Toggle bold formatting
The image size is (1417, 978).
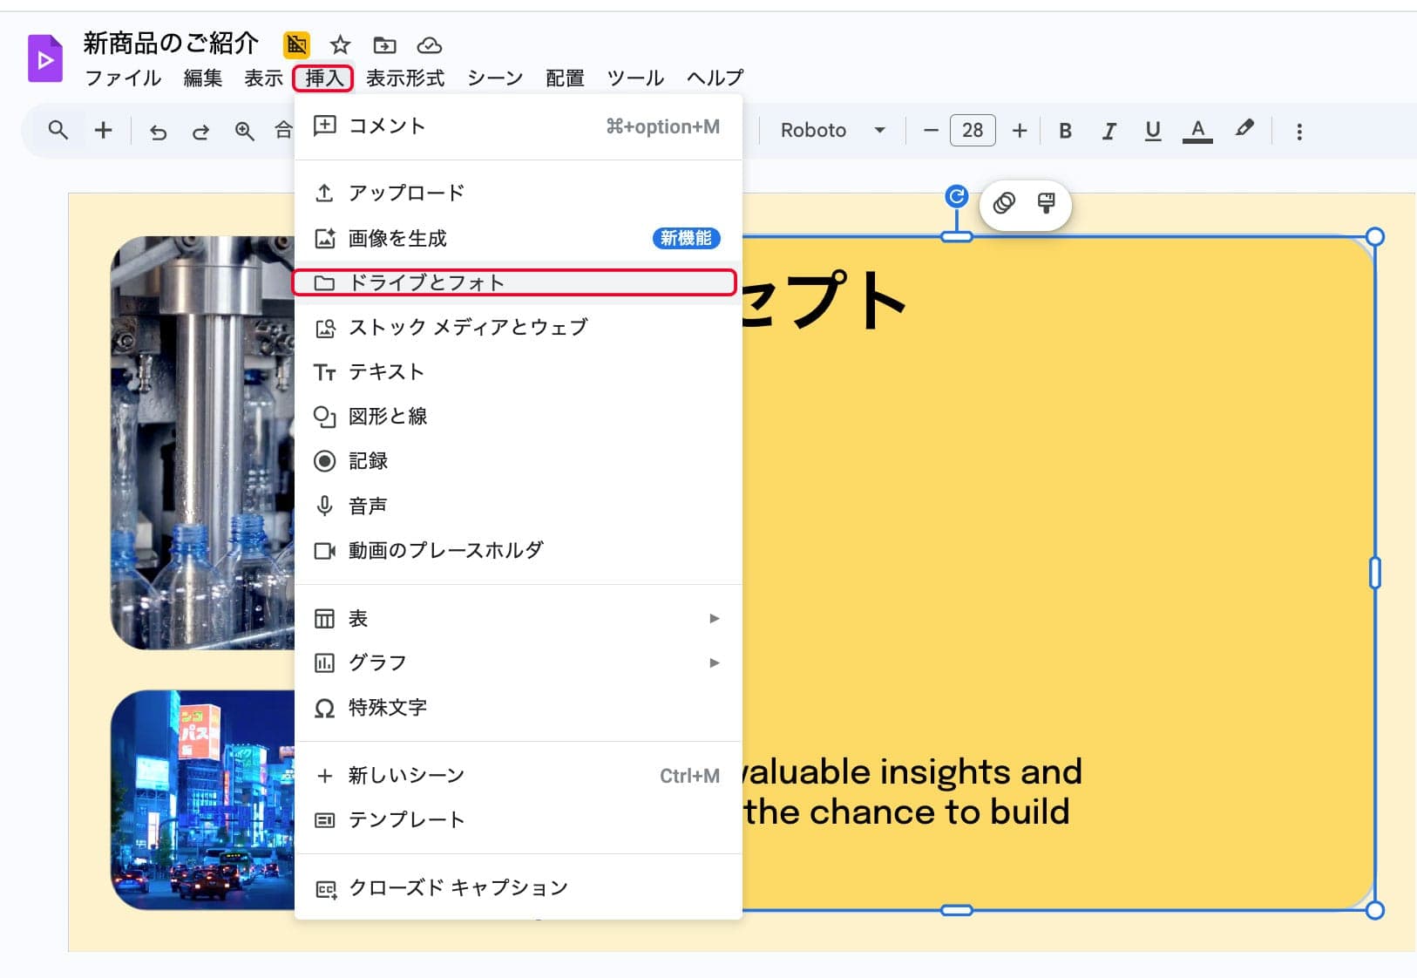[x=1065, y=131]
